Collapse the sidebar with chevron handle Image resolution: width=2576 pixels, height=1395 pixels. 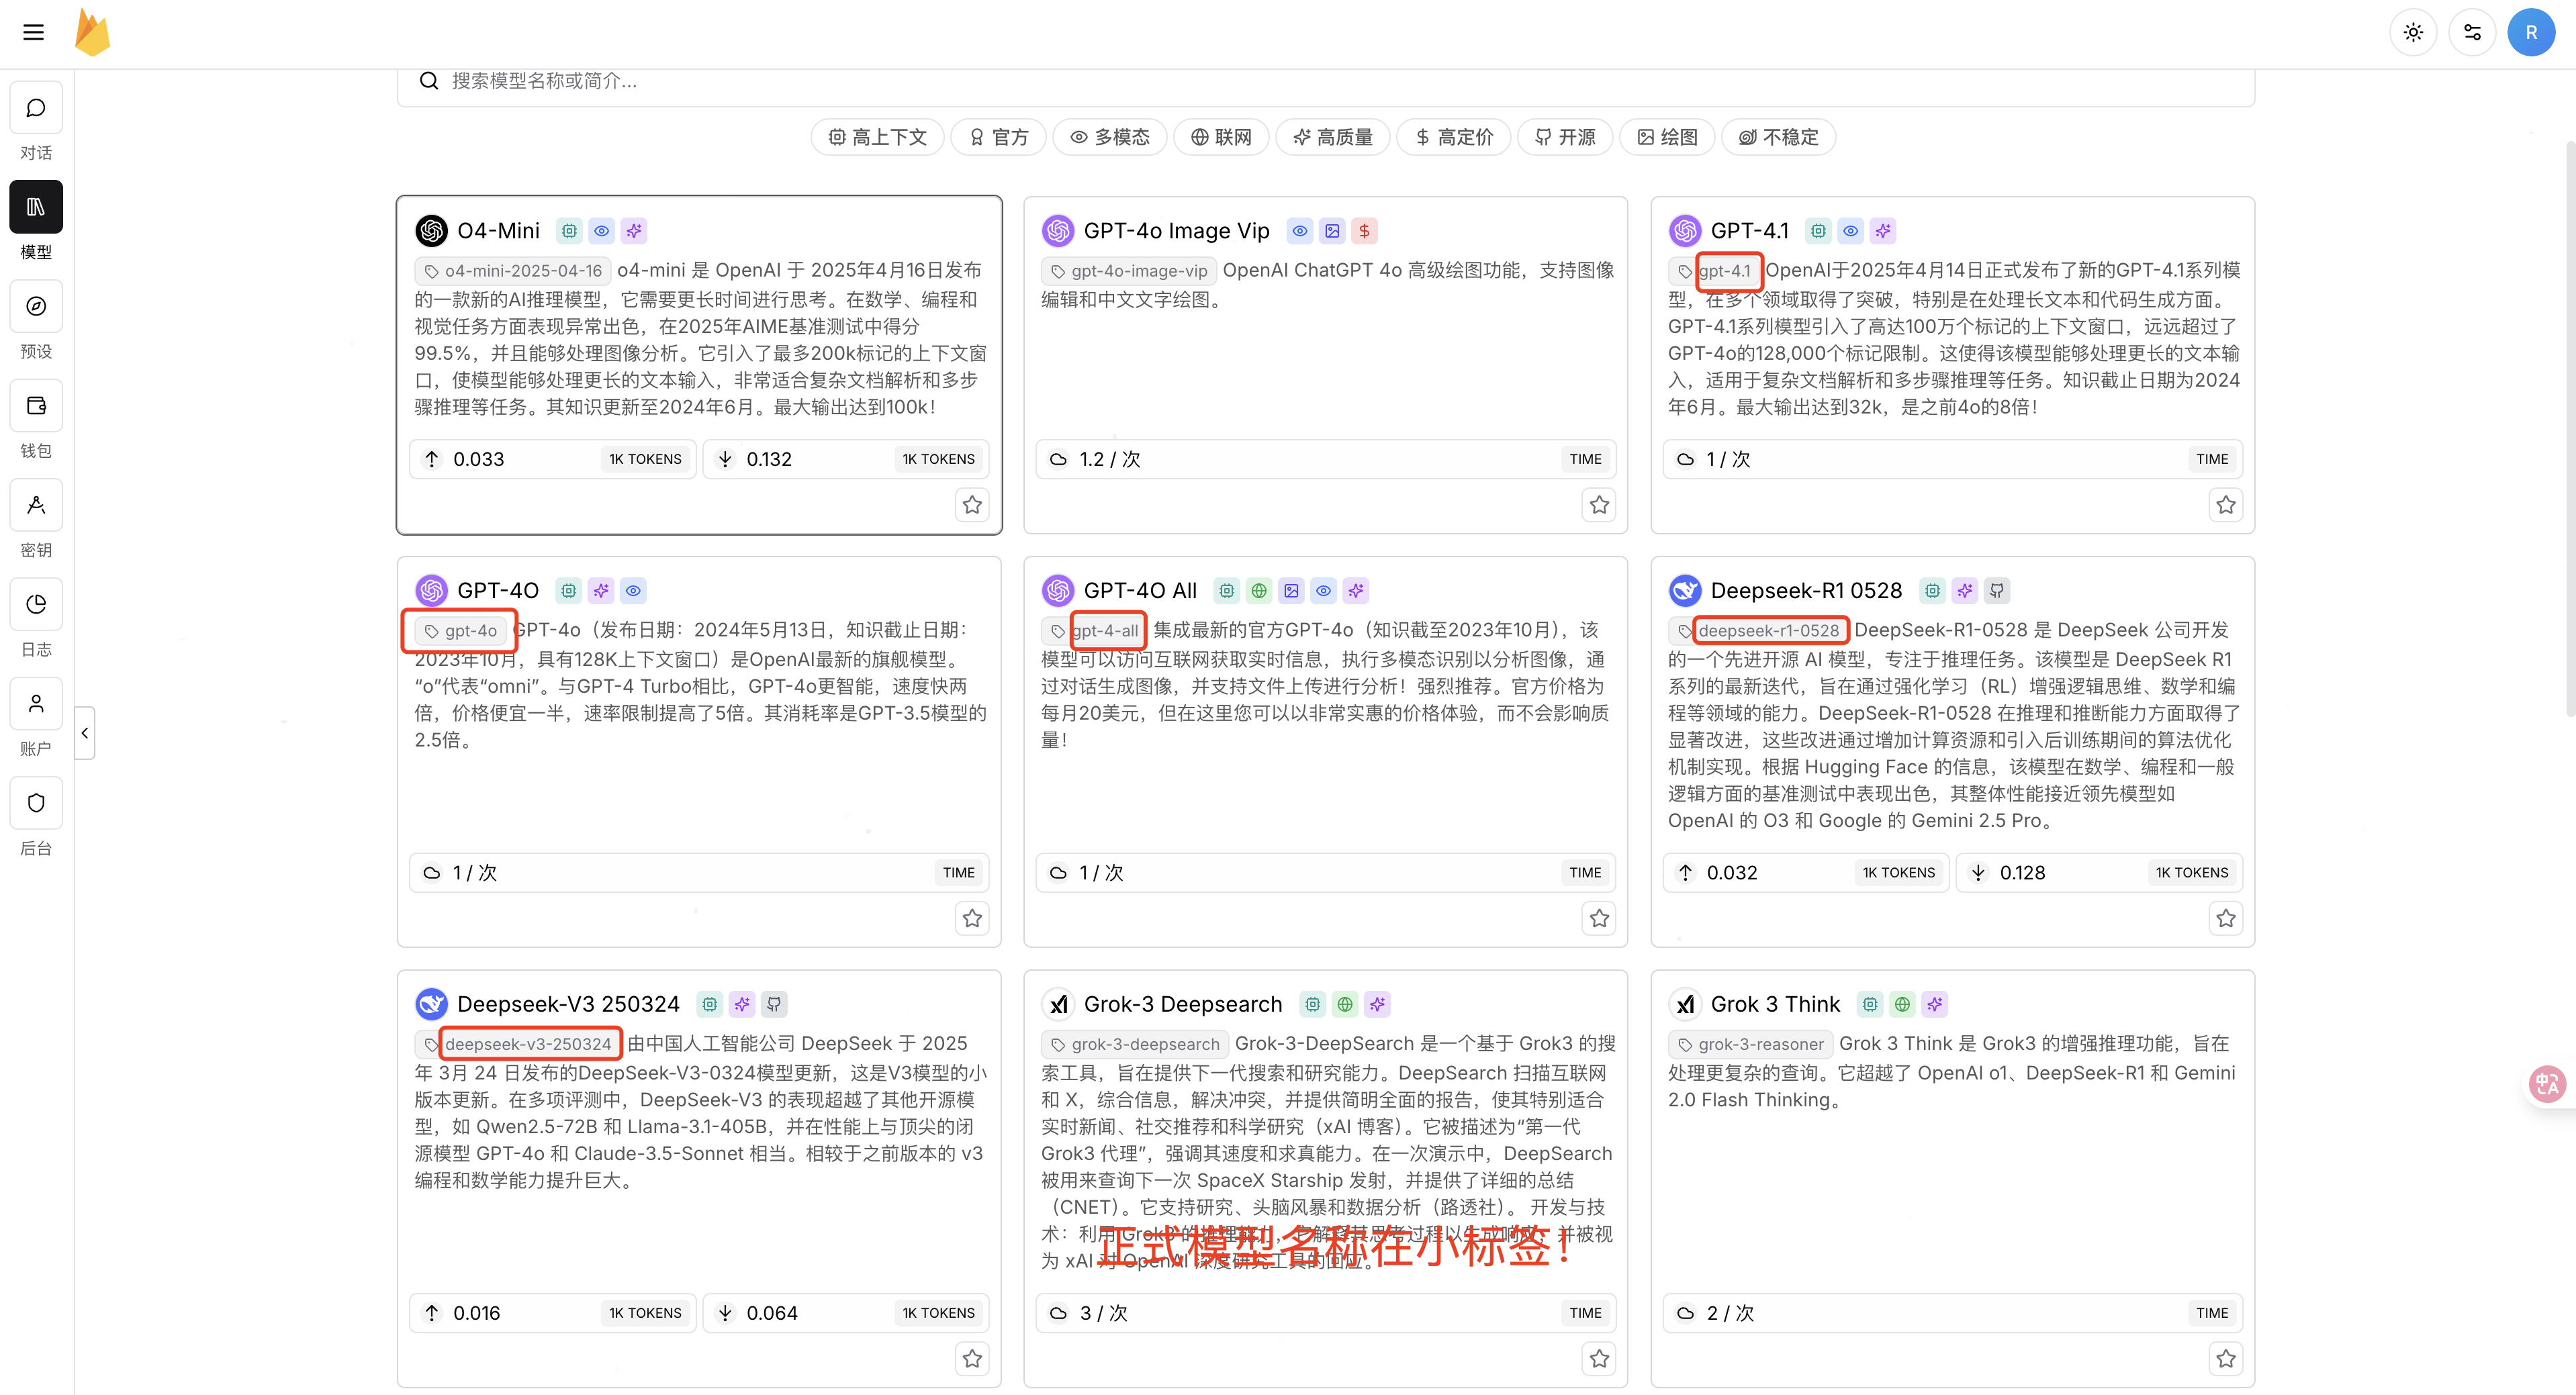85,733
